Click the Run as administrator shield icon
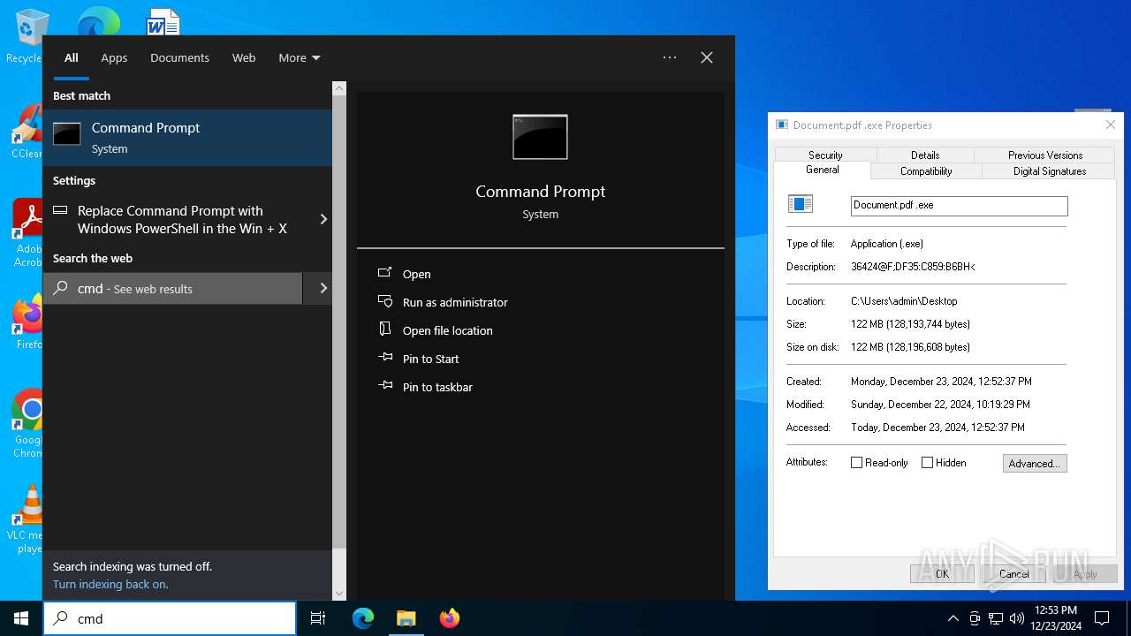 pos(385,301)
